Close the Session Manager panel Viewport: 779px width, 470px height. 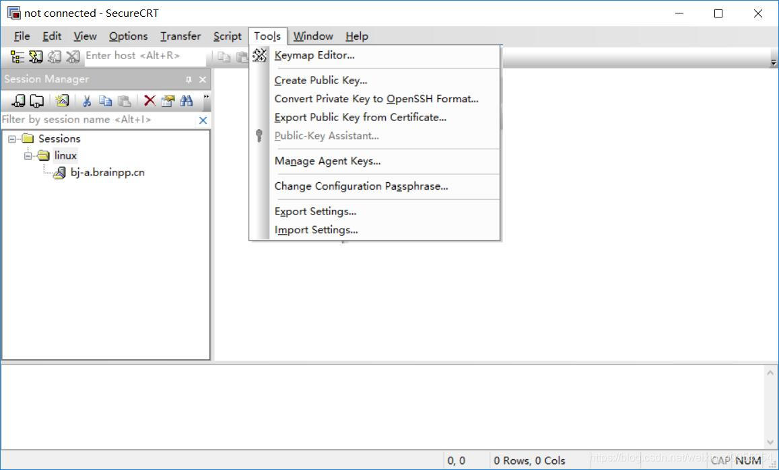click(203, 79)
